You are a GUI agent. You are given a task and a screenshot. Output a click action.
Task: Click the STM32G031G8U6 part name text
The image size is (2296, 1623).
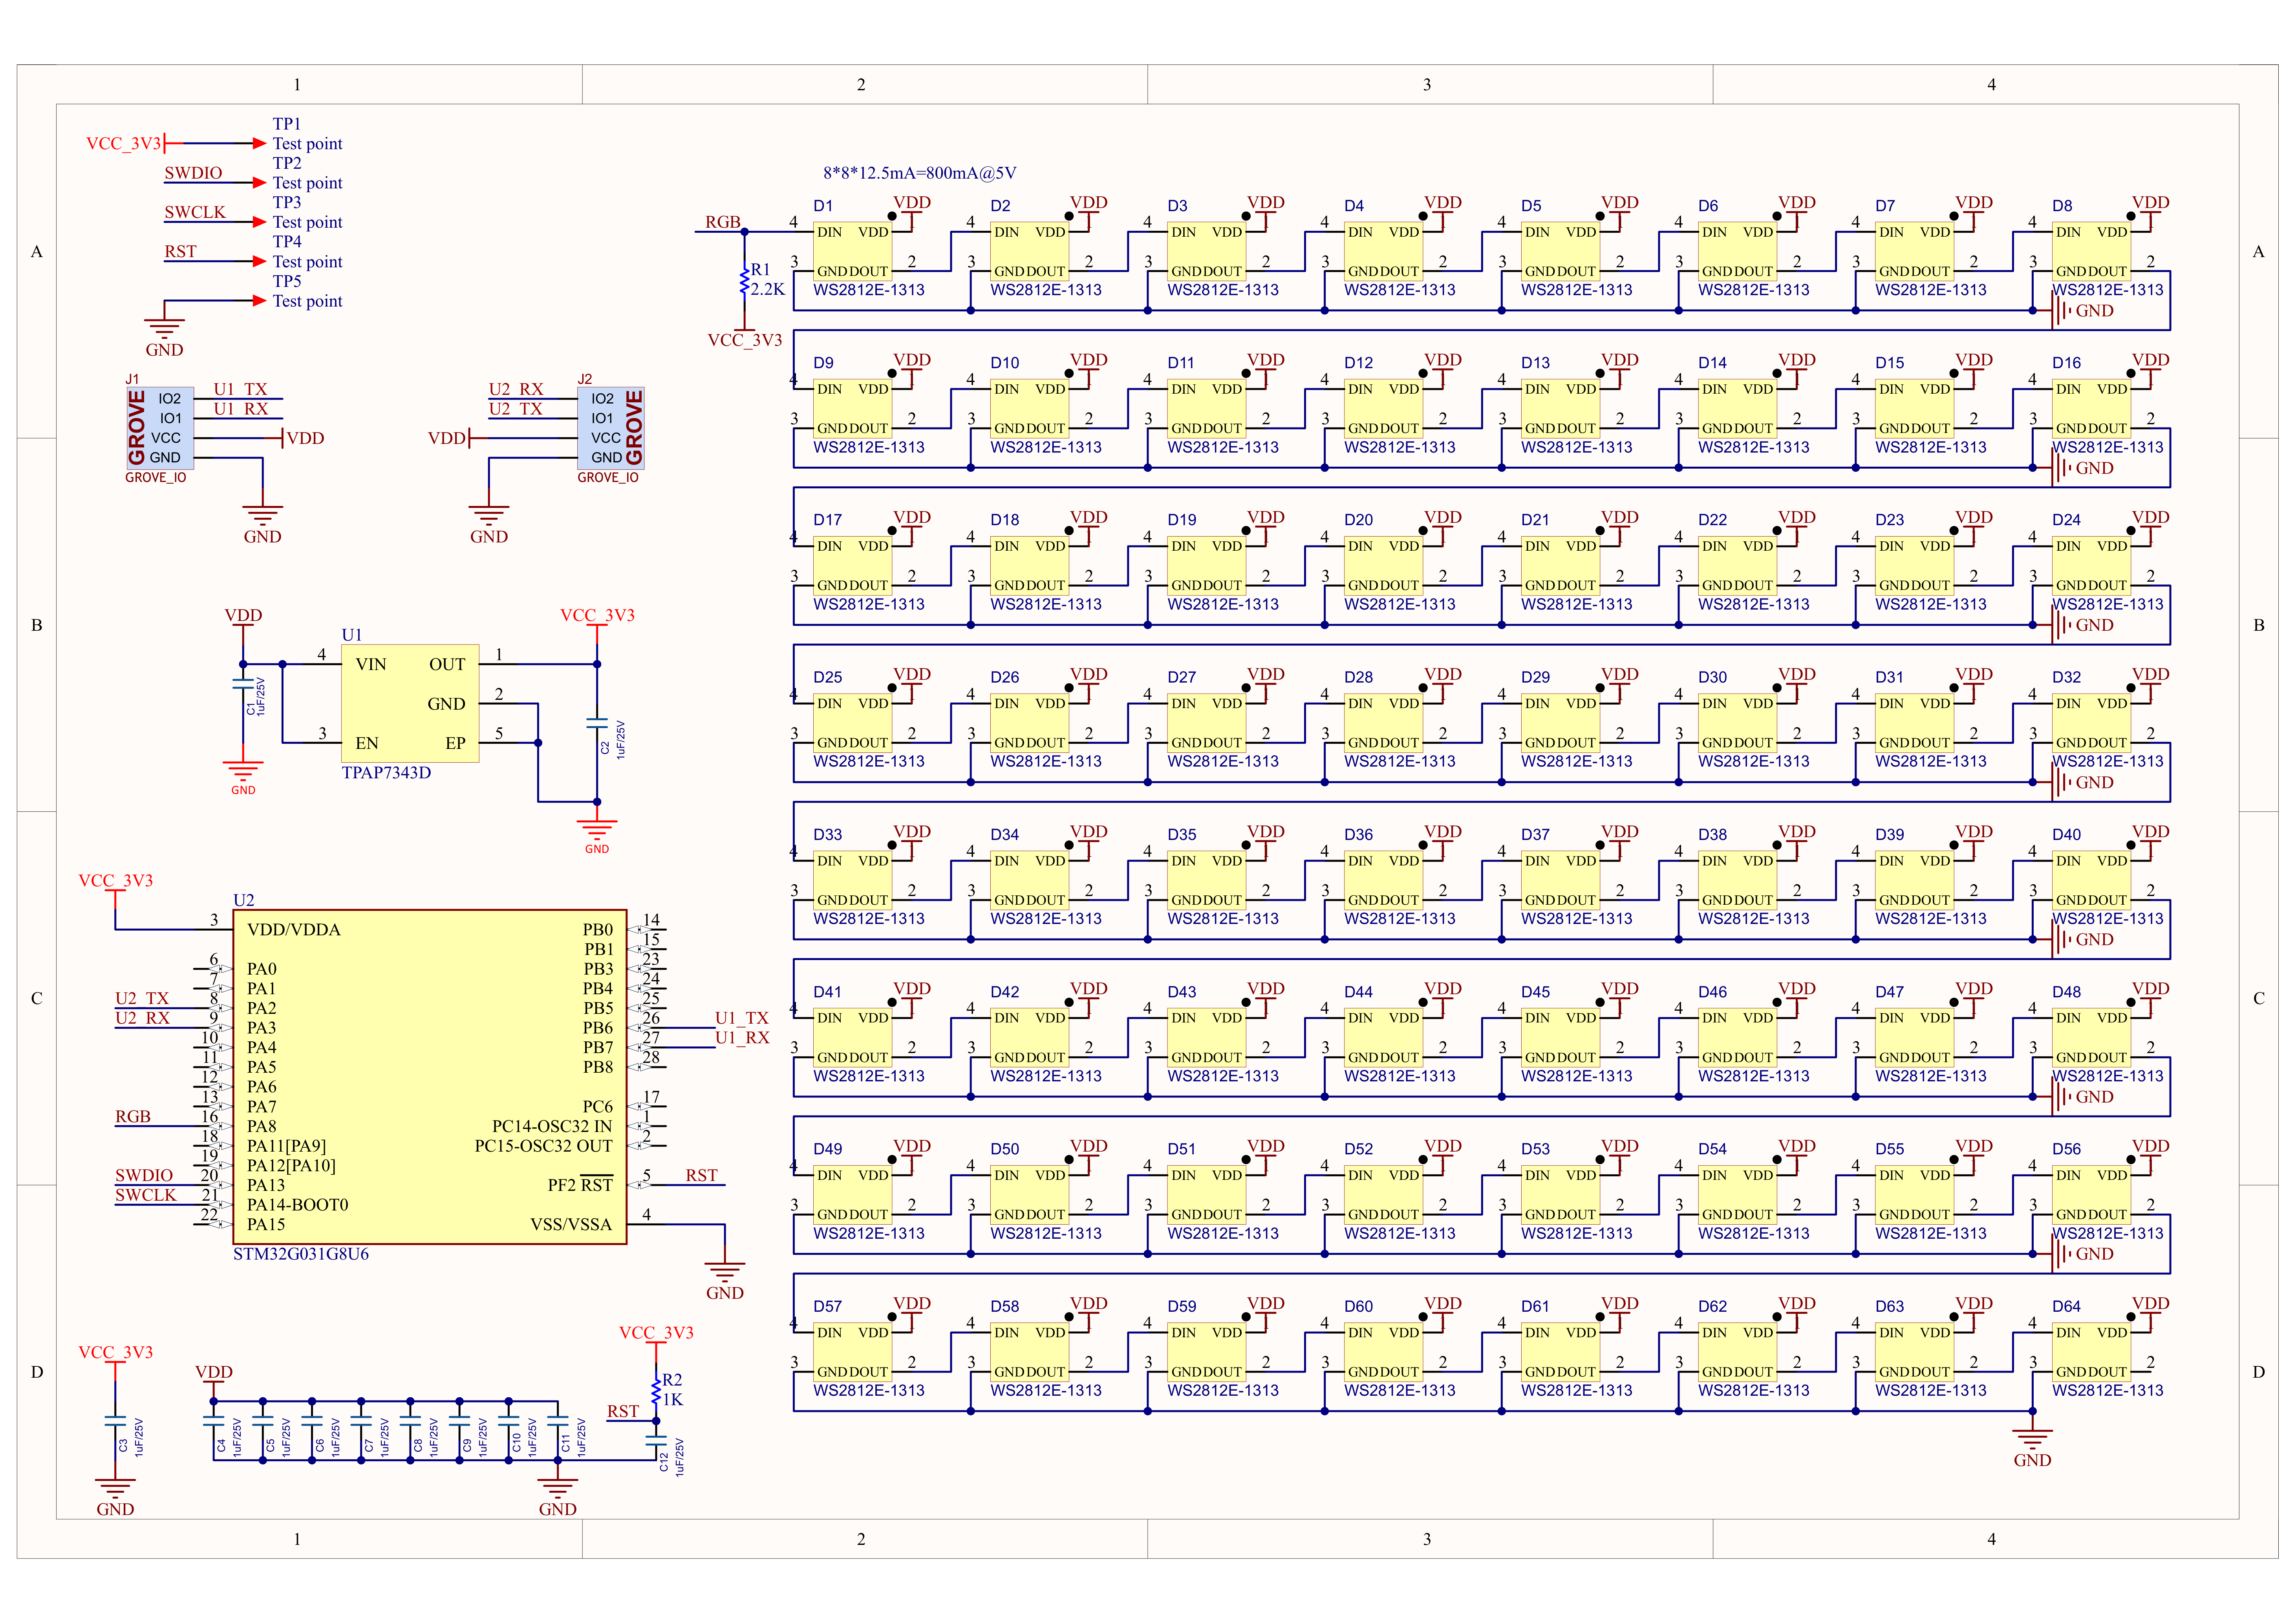point(301,1254)
